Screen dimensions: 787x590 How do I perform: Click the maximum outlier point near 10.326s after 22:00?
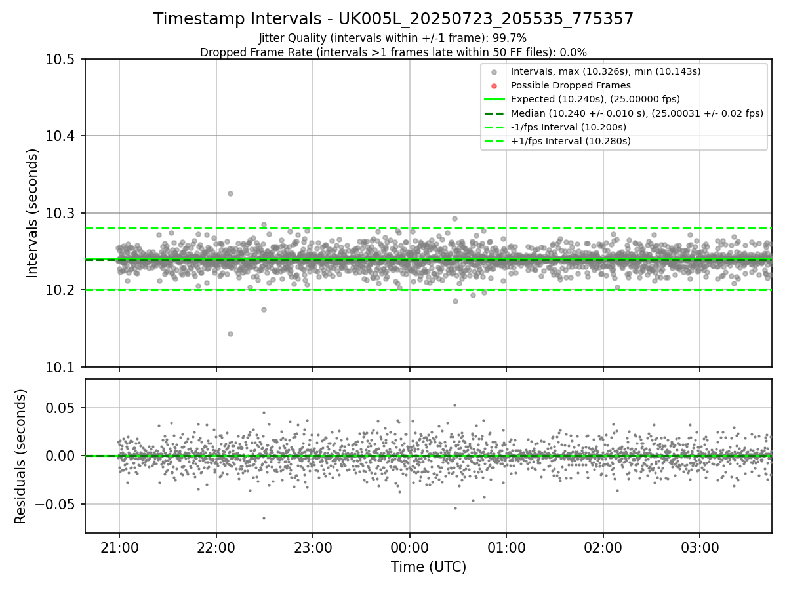(x=230, y=193)
